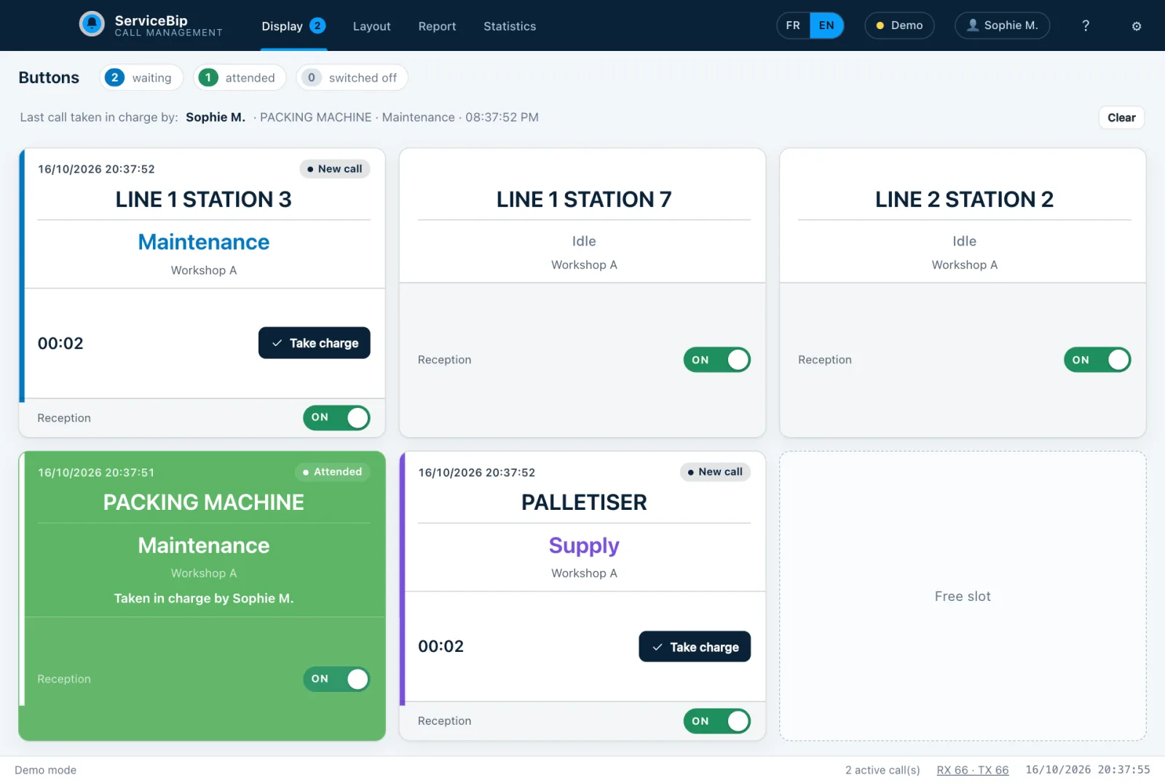This screenshot has height=783, width=1165.
Task: Click the user avatar icon beside Sophie M.
Action: 973,25
